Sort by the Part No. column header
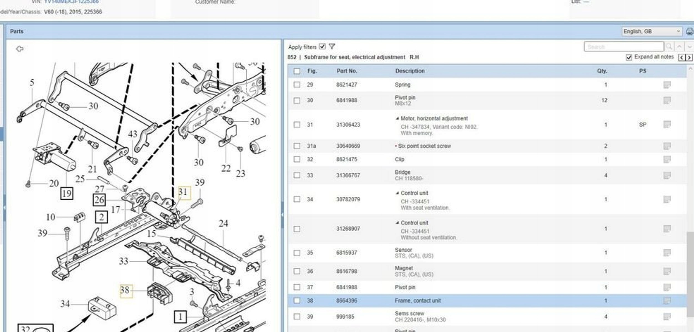The width and height of the screenshot is (694, 332). tap(347, 71)
